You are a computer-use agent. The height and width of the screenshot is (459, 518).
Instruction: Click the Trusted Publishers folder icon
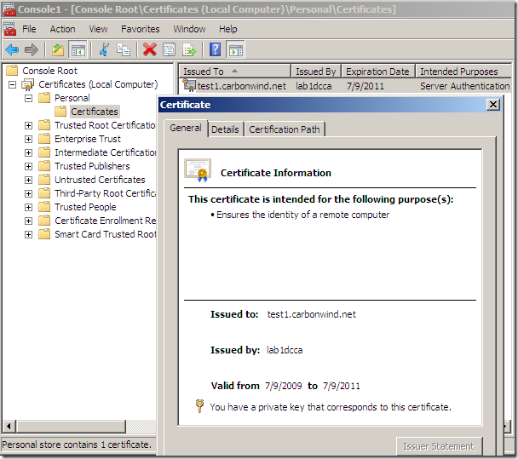coord(44,166)
